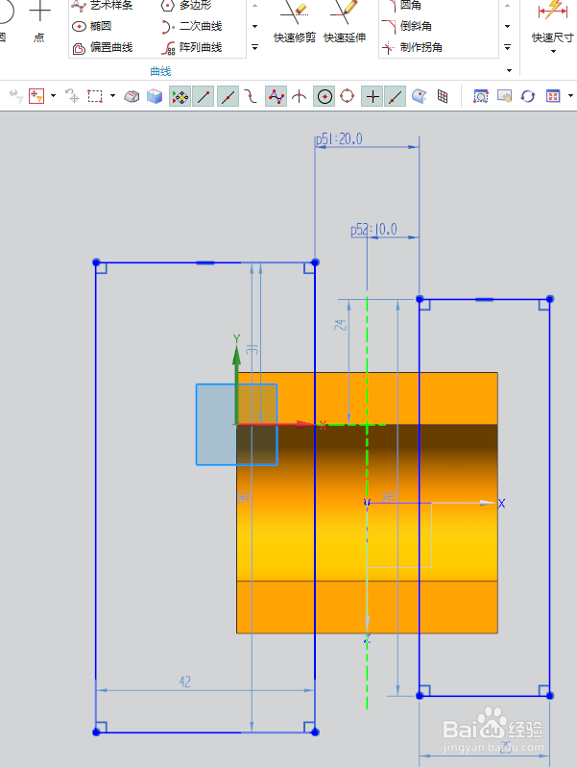Viewport: 577px width, 768px height.
Task: Expand the 曲线 group options arrow
Action: click(509, 70)
